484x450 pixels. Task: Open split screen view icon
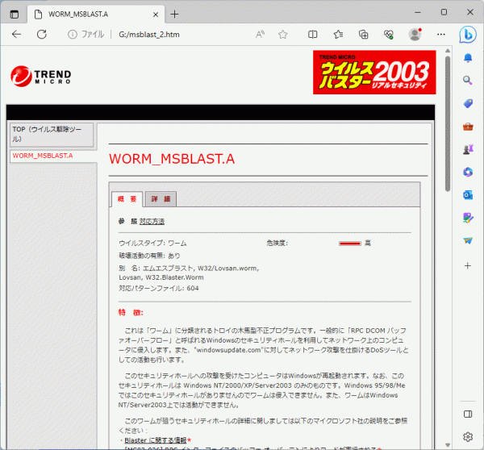(x=312, y=34)
